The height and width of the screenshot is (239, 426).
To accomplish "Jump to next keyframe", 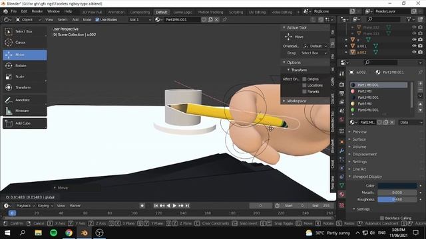I will click(x=180, y=206).
